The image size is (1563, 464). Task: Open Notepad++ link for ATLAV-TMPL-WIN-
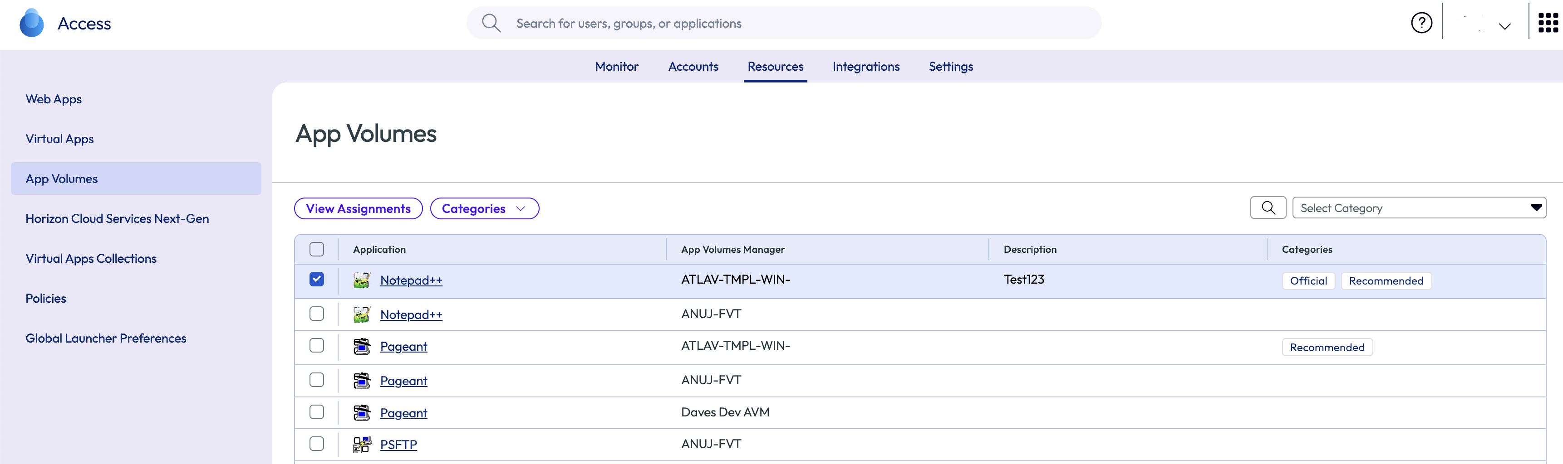point(411,280)
